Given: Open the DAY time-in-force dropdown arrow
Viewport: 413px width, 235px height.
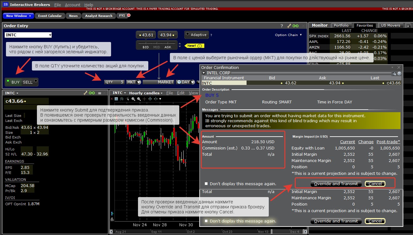Looking at the screenshot, I should tap(192, 82).
